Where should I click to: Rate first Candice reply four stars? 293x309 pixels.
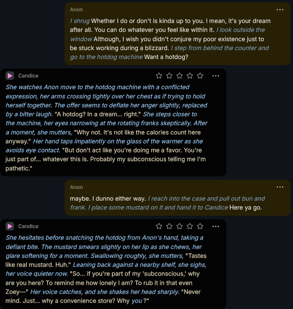190,76
